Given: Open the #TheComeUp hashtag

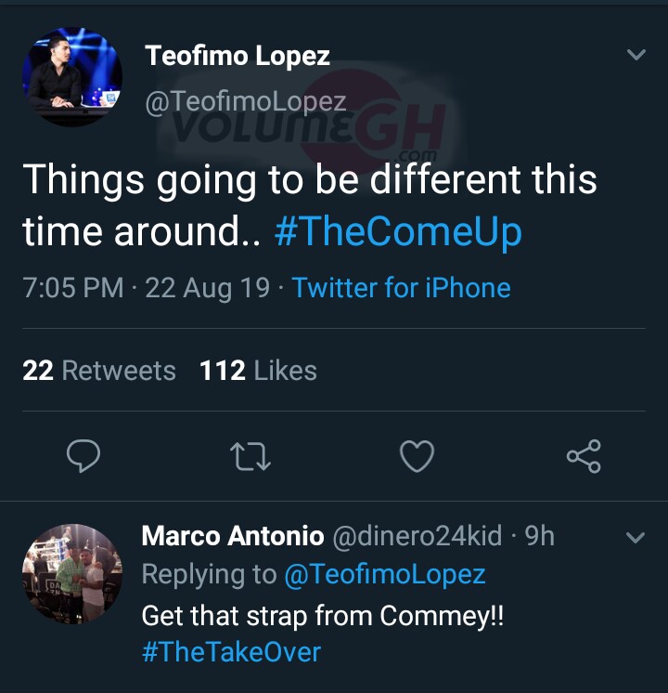Looking at the screenshot, I should tap(398, 231).
